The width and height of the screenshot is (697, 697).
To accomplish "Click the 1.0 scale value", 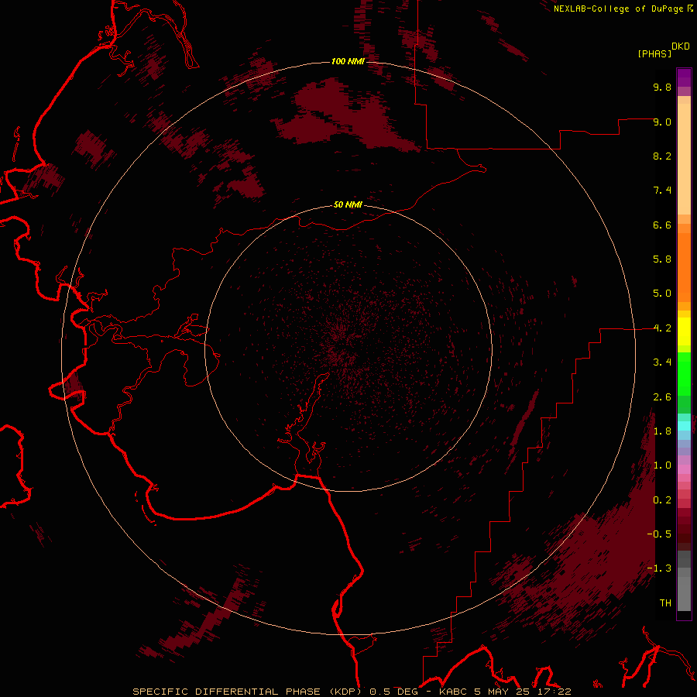I will coord(662,465).
